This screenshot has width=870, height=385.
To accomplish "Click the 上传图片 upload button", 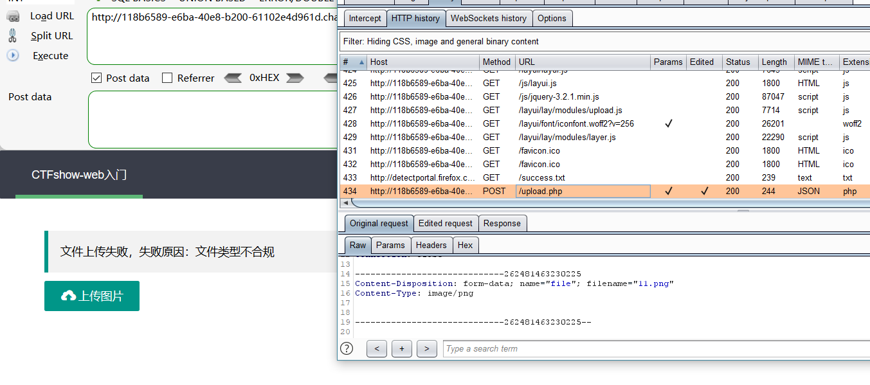I will pos(92,296).
